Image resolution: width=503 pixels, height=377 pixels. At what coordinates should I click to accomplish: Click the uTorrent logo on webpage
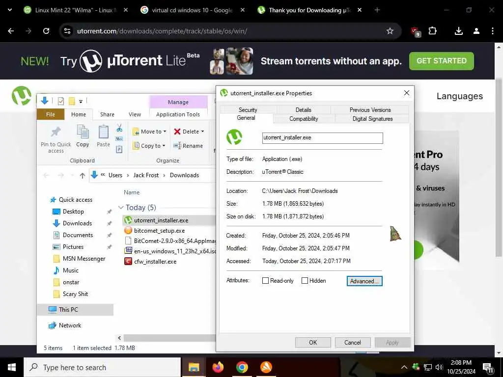[22, 96]
